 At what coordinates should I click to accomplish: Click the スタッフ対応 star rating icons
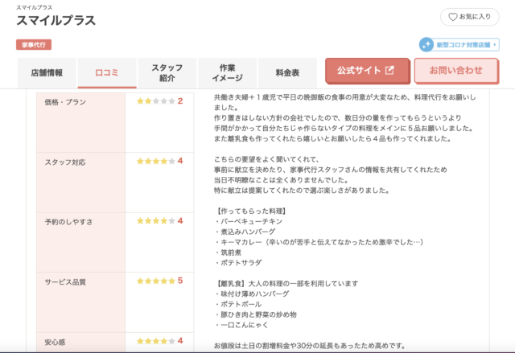(154, 161)
